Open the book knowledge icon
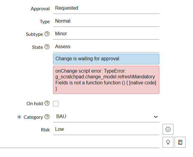Image resolution: width=193 pixels, height=157 pixels. (180, 142)
